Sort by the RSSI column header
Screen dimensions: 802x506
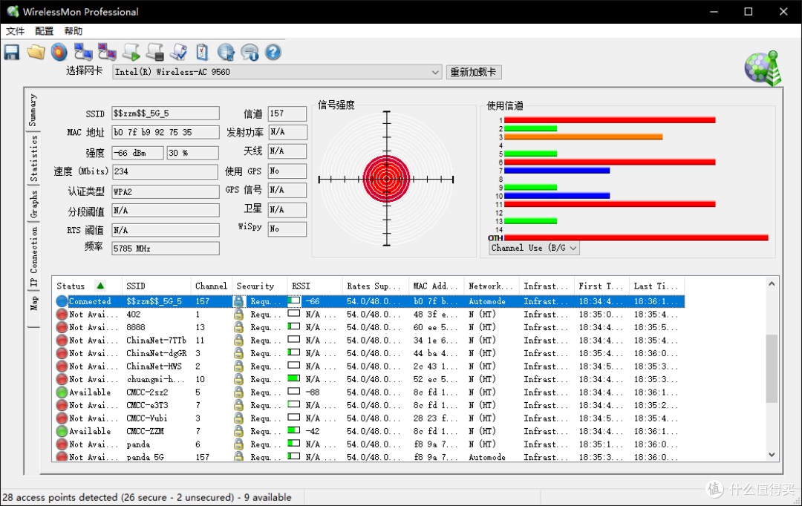(x=314, y=286)
